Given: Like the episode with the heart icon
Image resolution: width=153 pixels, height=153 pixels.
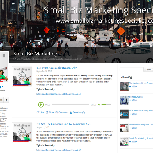Looking at the screenshot, I should [x=40, y=112].
